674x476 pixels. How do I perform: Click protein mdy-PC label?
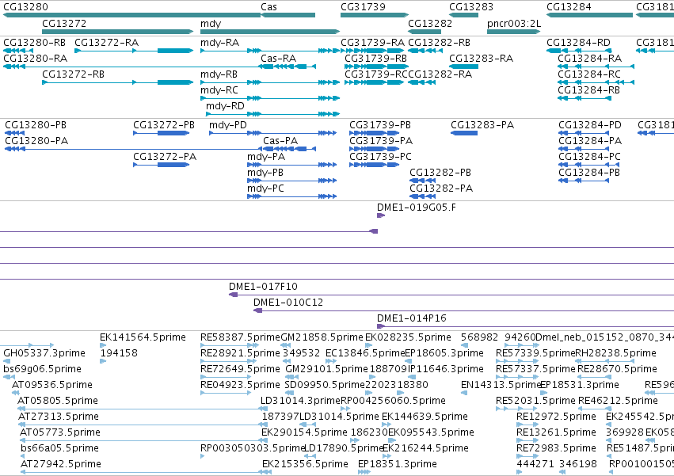(x=265, y=188)
